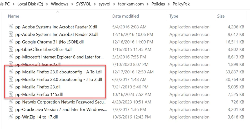Select pp-Mozilla Firefox 23.dll file name

(x=38, y=87)
